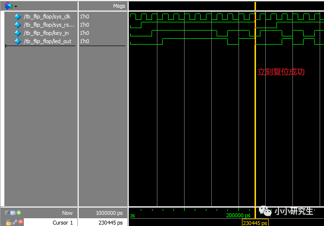
Task: Click the signal icon next to key_in
Action: click(17, 33)
